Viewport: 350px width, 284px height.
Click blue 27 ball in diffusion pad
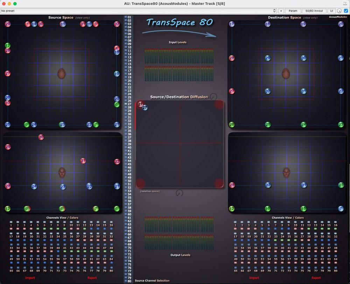point(145,108)
